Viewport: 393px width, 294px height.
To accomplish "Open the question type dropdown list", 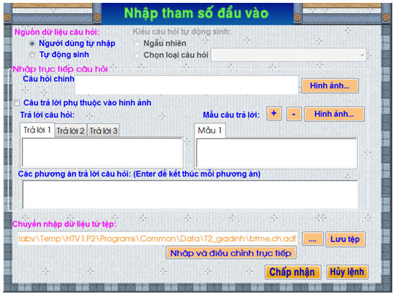I will tap(289, 55).
